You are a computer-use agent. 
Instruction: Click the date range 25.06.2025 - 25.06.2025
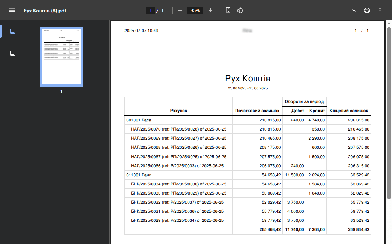click(x=248, y=88)
